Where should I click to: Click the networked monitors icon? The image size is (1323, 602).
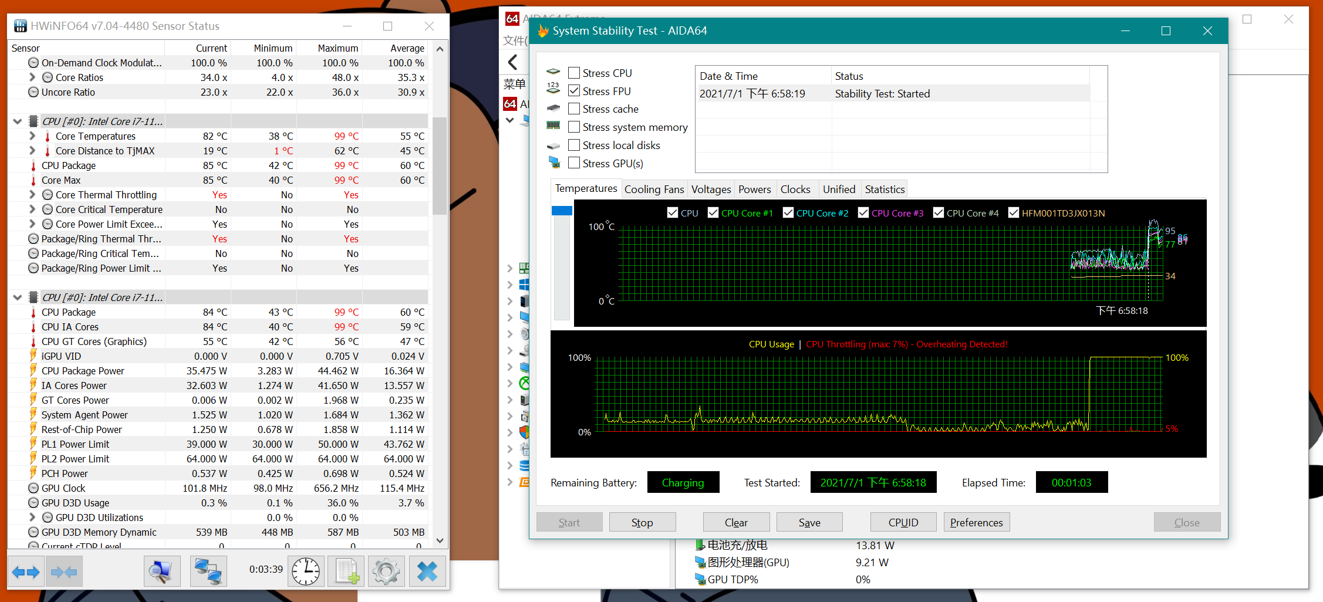pos(208,571)
